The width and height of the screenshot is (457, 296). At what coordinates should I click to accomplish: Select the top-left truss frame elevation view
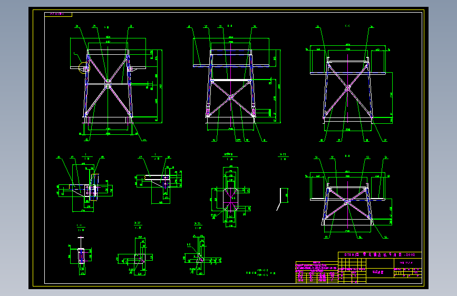pyautogui.click(x=116, y=84)
